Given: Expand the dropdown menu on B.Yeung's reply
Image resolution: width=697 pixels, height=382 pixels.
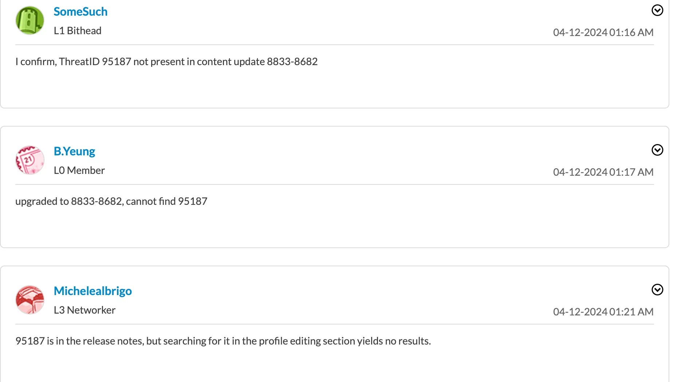Looking at the screenshot, I should coord(657,150).
